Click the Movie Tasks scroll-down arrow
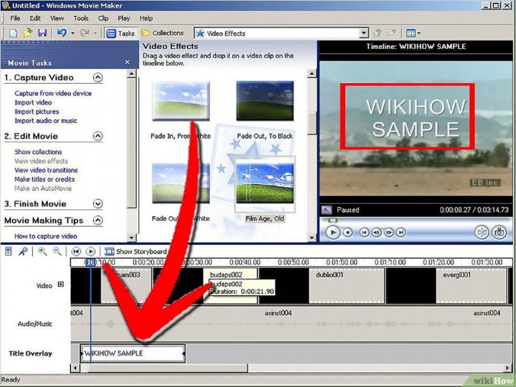The image size is (516, 387). 131,237
